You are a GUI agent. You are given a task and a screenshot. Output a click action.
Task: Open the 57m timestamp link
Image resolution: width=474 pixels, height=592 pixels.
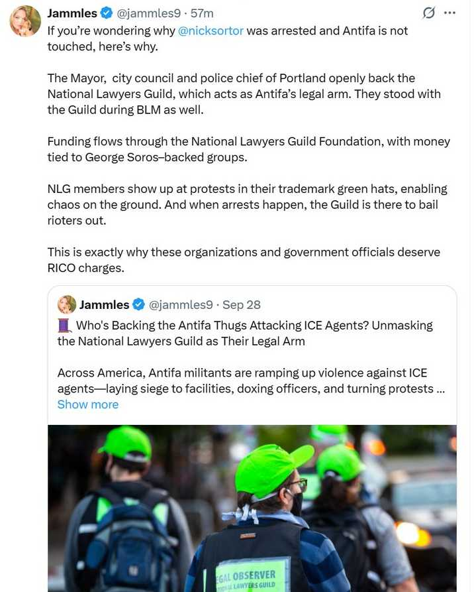tap(201, 13)
